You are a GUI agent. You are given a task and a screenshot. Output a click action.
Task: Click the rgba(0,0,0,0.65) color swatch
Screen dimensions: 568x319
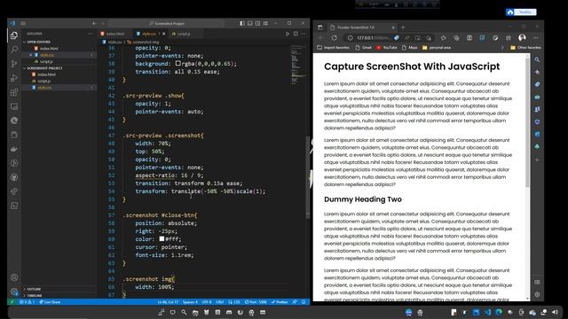click(178, 63)
